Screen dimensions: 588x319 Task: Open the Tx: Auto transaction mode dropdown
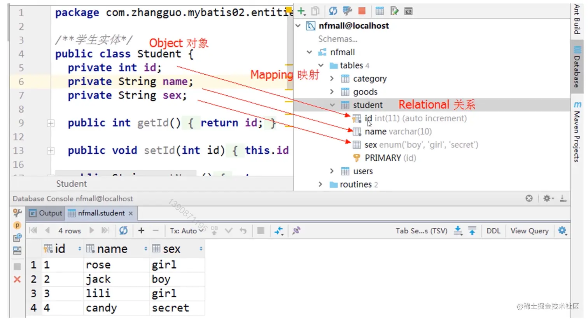[x=187, y=231]
